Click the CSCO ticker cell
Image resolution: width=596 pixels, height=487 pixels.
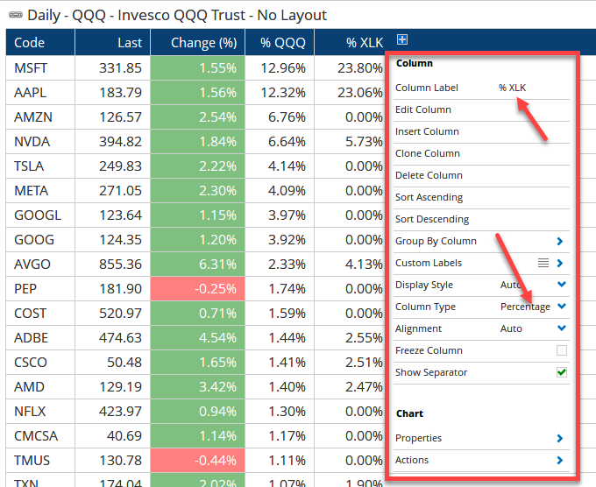click(x=40, y=363)
